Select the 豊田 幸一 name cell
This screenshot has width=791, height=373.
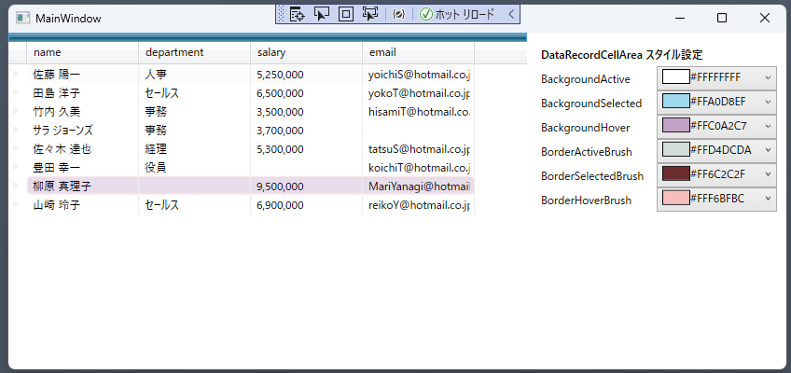(x=83, y=168)
